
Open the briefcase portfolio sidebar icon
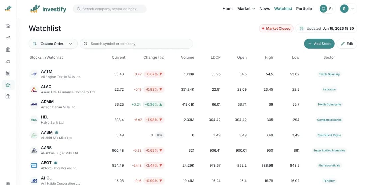(8, 97)
